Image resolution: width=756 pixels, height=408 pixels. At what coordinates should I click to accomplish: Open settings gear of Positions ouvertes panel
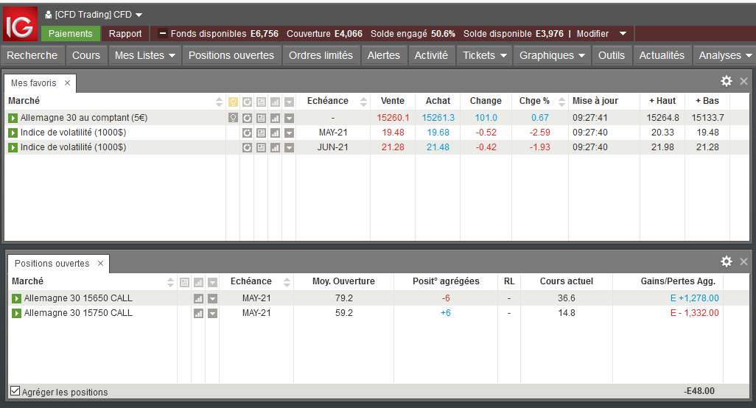[726, 261]
